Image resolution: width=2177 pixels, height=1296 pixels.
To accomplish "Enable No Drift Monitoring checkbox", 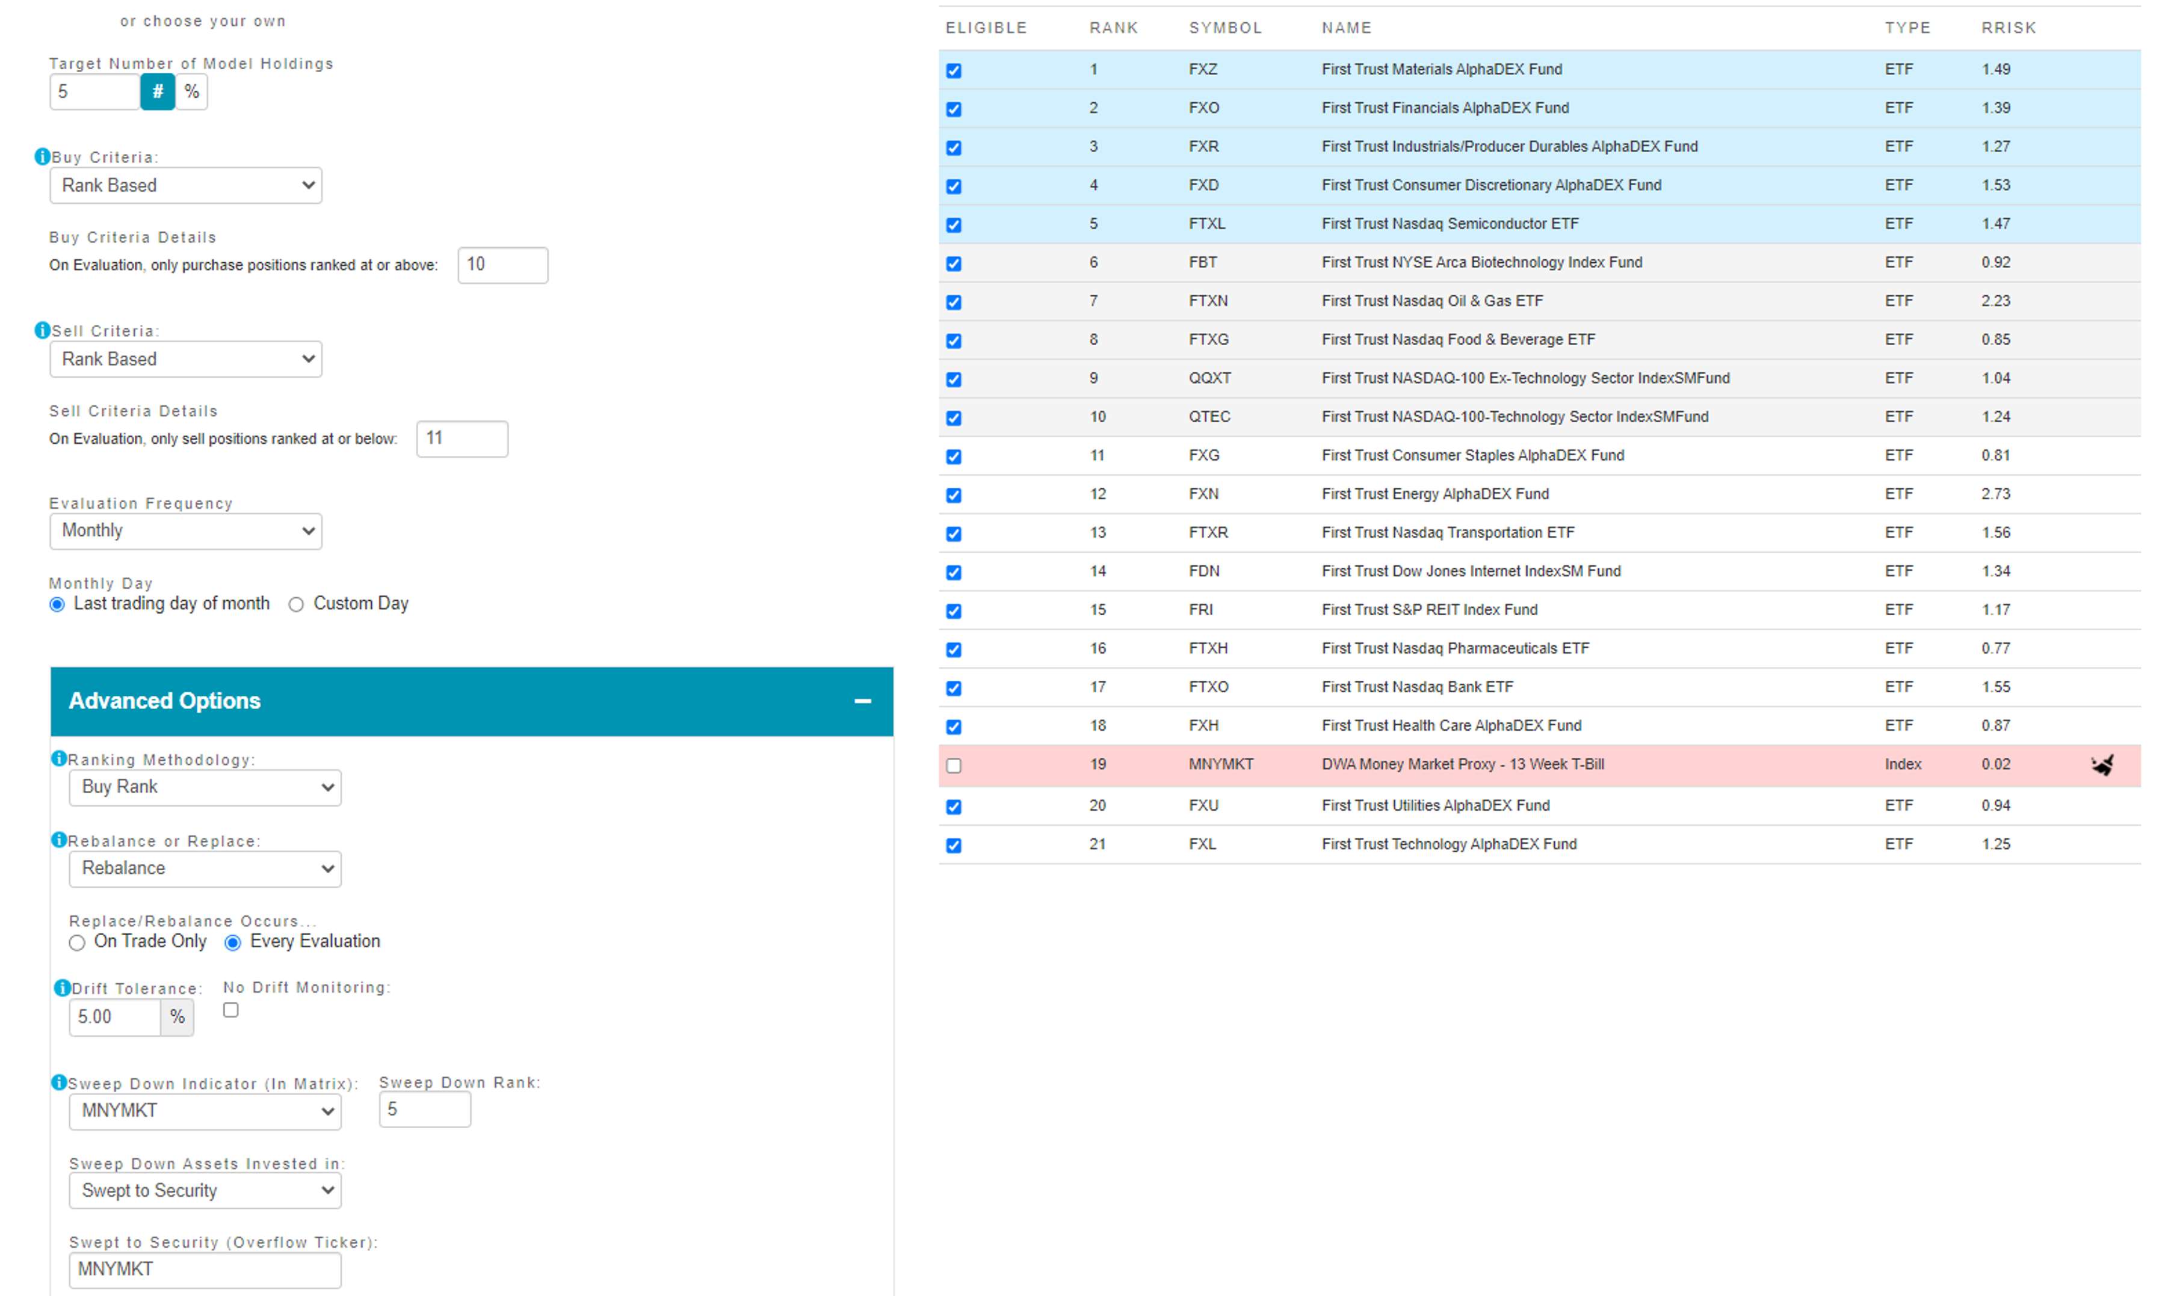I will coord(230,1010).
